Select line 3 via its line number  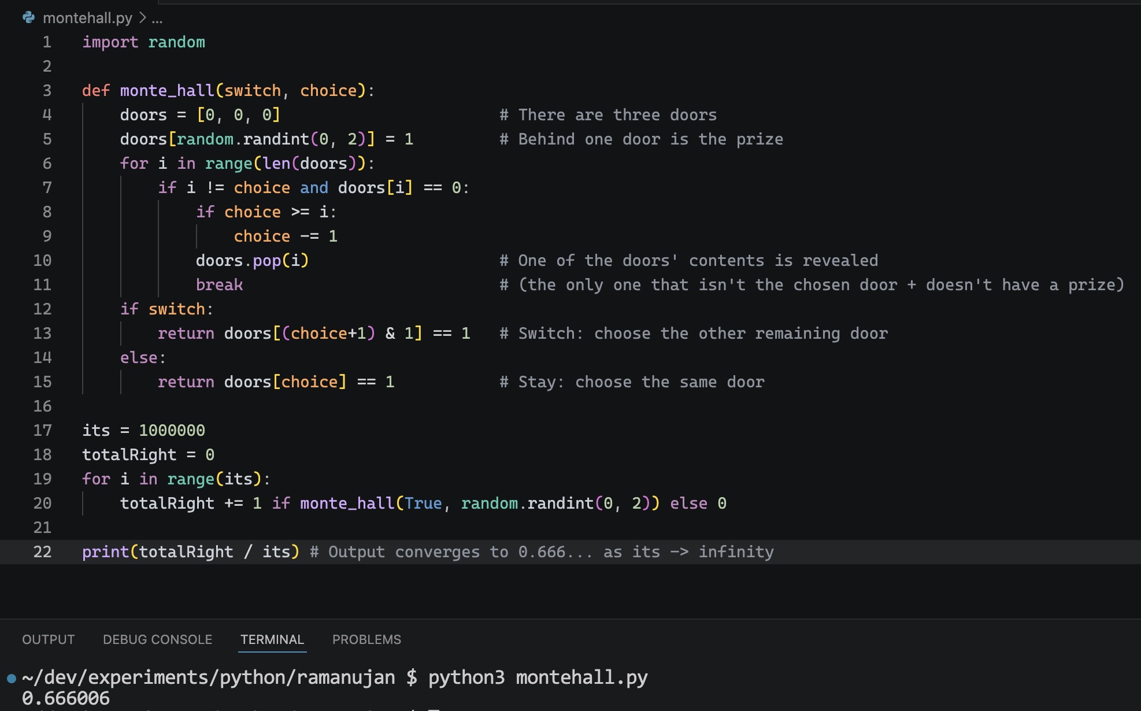click(x=47, y=91)
